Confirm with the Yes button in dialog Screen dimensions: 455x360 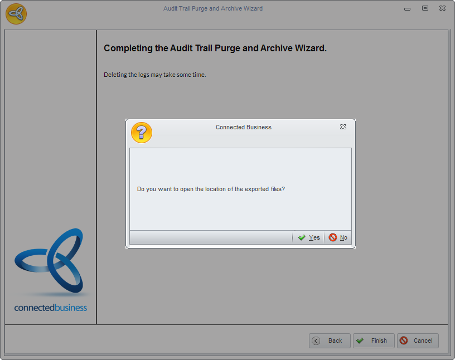point(308,237)
